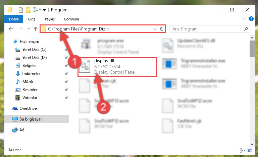Open the Görünüm ribbon tab

71,19
